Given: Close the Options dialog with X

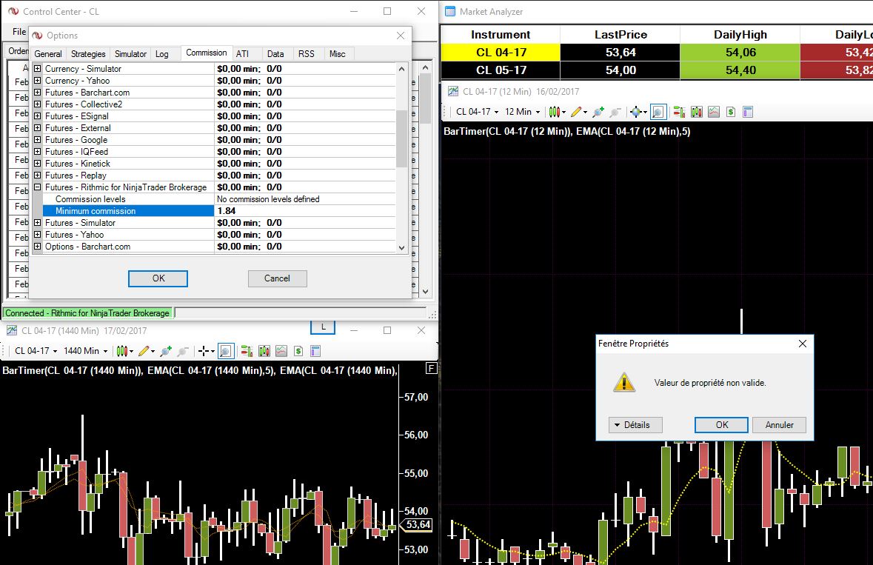Looking at the screenshot, I should click(x=401, y=36).
